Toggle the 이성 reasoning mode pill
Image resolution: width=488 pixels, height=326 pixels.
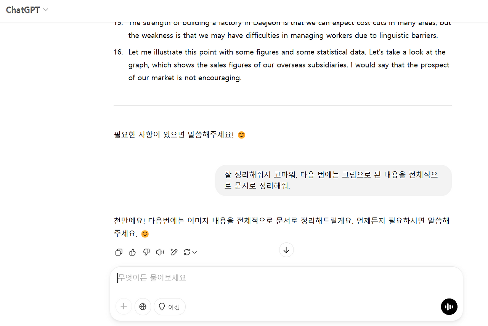[169, 307]
